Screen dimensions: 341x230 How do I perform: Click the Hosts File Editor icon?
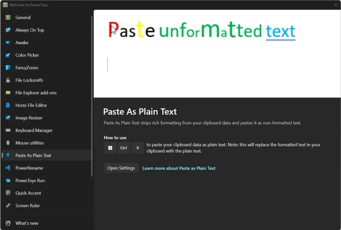pyautogui.click(x=8, y=105)
